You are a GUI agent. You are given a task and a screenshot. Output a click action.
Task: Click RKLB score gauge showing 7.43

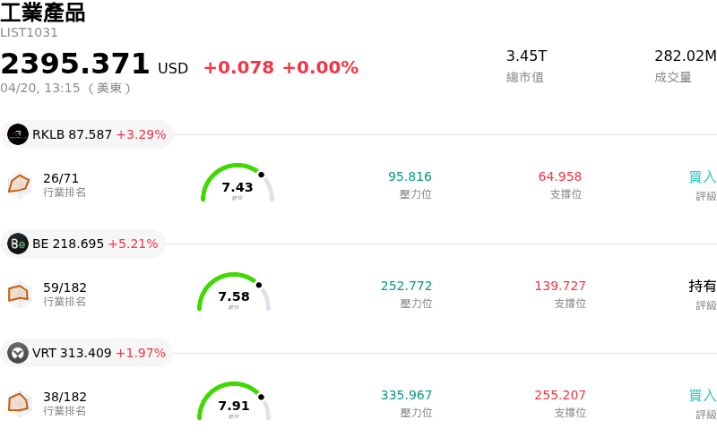point(237,185)
